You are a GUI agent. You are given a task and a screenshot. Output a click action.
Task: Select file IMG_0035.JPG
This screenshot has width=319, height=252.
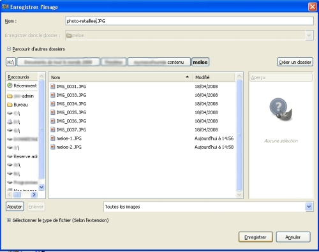(x=142, y=112)
